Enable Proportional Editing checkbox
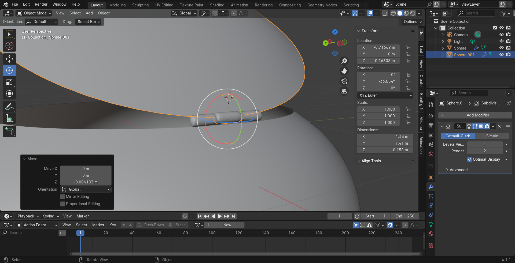 [62, 204]
